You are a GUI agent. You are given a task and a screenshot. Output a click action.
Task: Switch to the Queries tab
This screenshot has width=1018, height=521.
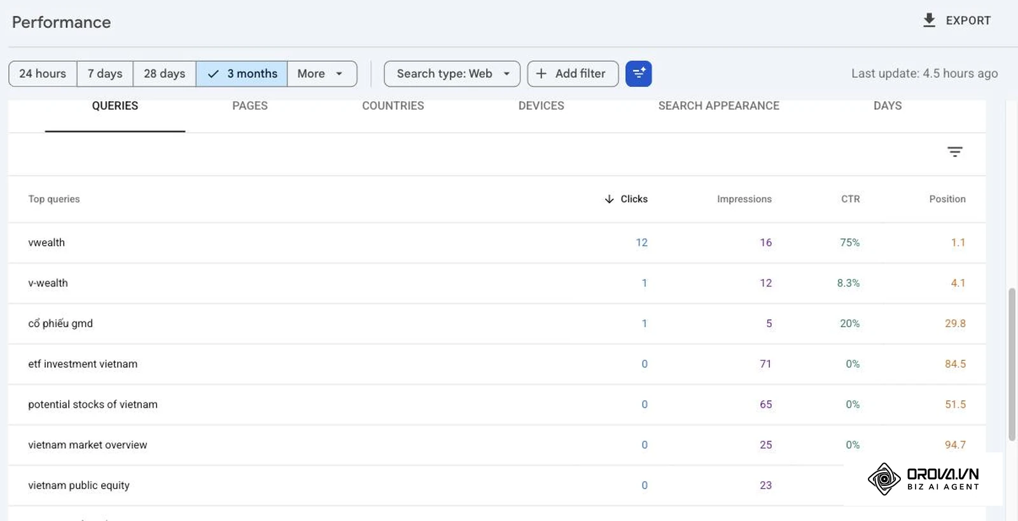click(x=115, y=106)
